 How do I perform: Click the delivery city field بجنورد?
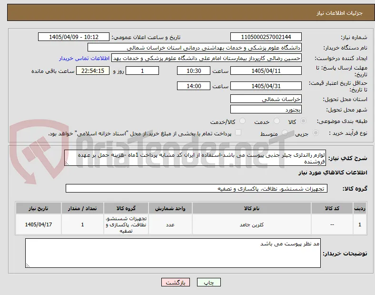point(266,110)
